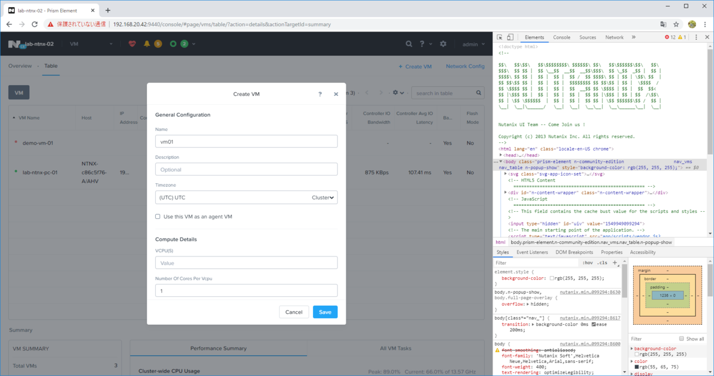Click element.style background-color swatch
The image size is (714, 376).
pos(552,278)
